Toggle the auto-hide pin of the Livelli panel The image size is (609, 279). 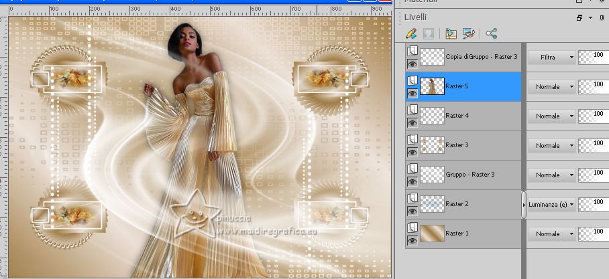click(602, 18)
